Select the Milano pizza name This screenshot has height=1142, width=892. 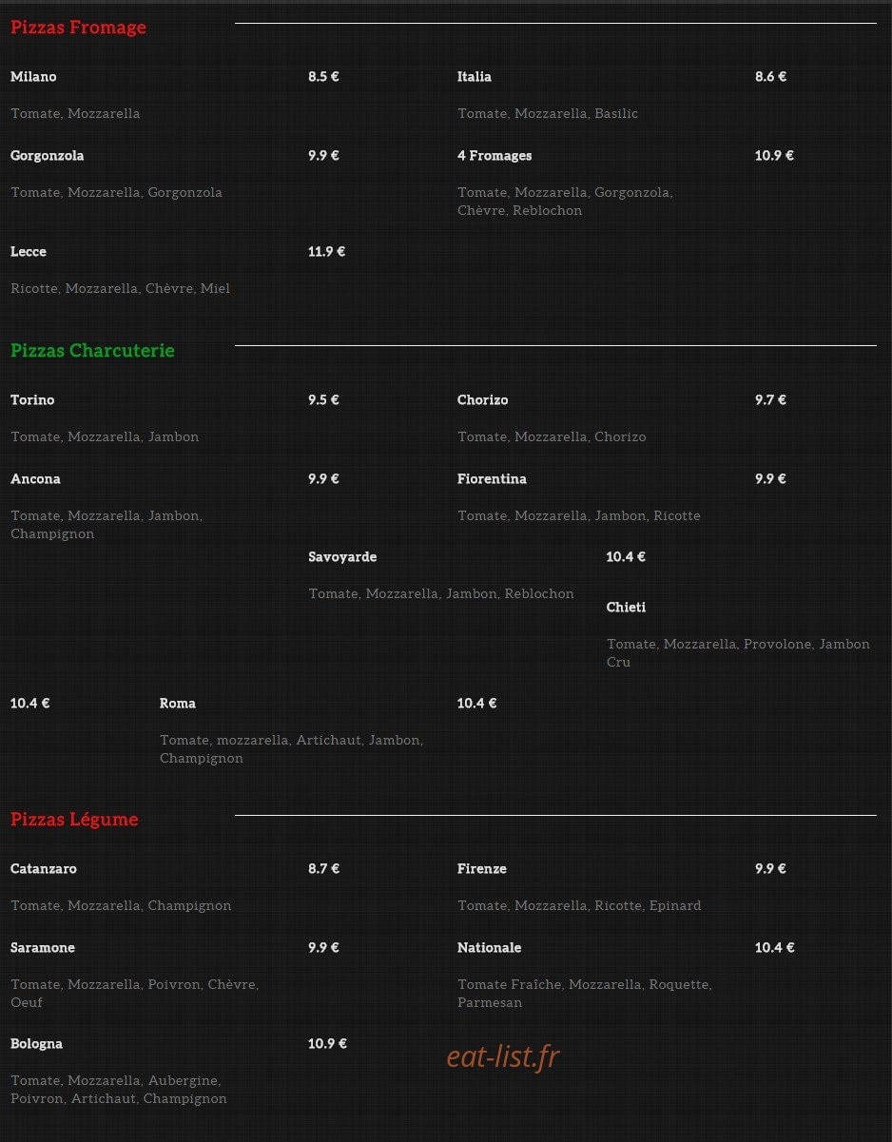[x=33, y=77]
